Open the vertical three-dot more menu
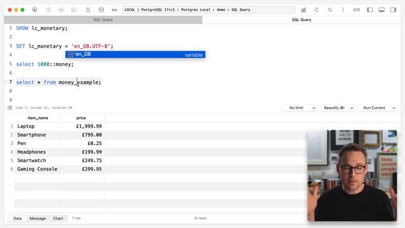This screenshot has height=228, width=405. coord(343,10)
